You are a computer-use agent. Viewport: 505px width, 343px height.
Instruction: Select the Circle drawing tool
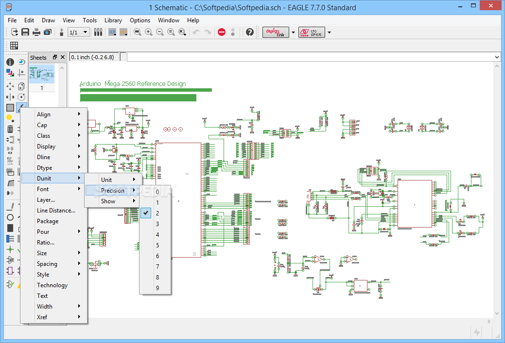point(10,217)
